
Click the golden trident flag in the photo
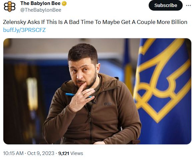pos(162,80)
